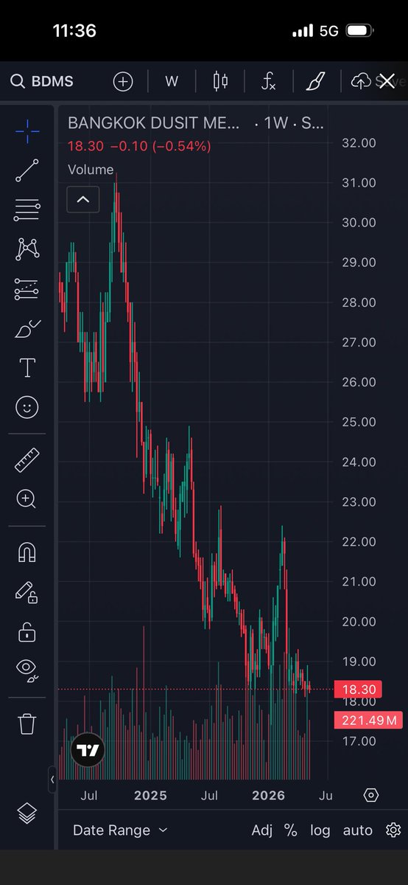This screenshot has height=885, width=408.
Task: Toggle stay-in-drawing-mode pencil lock
Action: (27, 592)
